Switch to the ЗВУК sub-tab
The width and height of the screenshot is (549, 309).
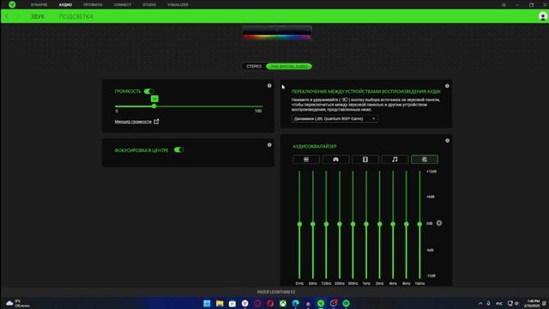pos(38,16)
